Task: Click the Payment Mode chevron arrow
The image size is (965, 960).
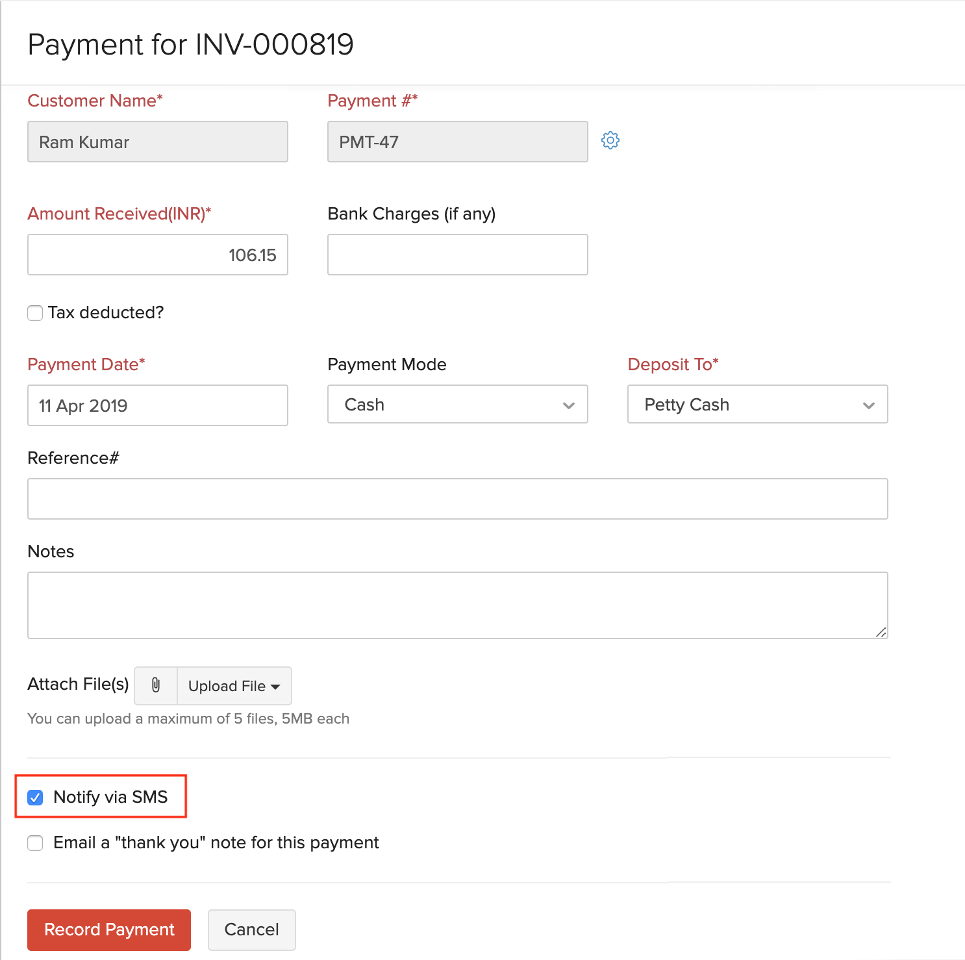Action: [x=569, y=405]
